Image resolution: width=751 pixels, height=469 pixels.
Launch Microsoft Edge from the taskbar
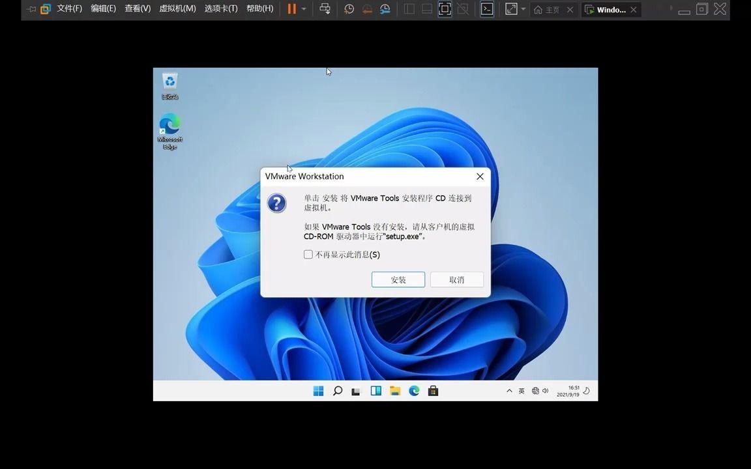coord(415,391)
